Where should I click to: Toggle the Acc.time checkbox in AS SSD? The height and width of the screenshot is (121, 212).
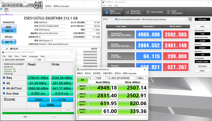click(4, 93)
